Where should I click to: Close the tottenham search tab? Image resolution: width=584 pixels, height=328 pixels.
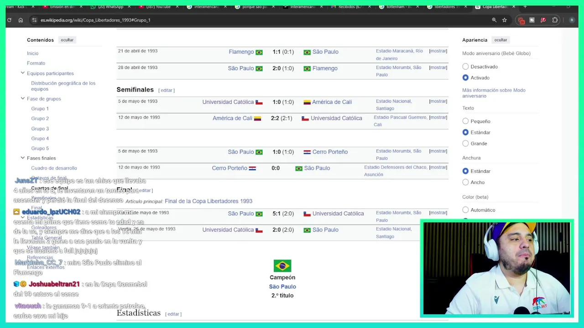pyautogui.click(x=418, y=7)
